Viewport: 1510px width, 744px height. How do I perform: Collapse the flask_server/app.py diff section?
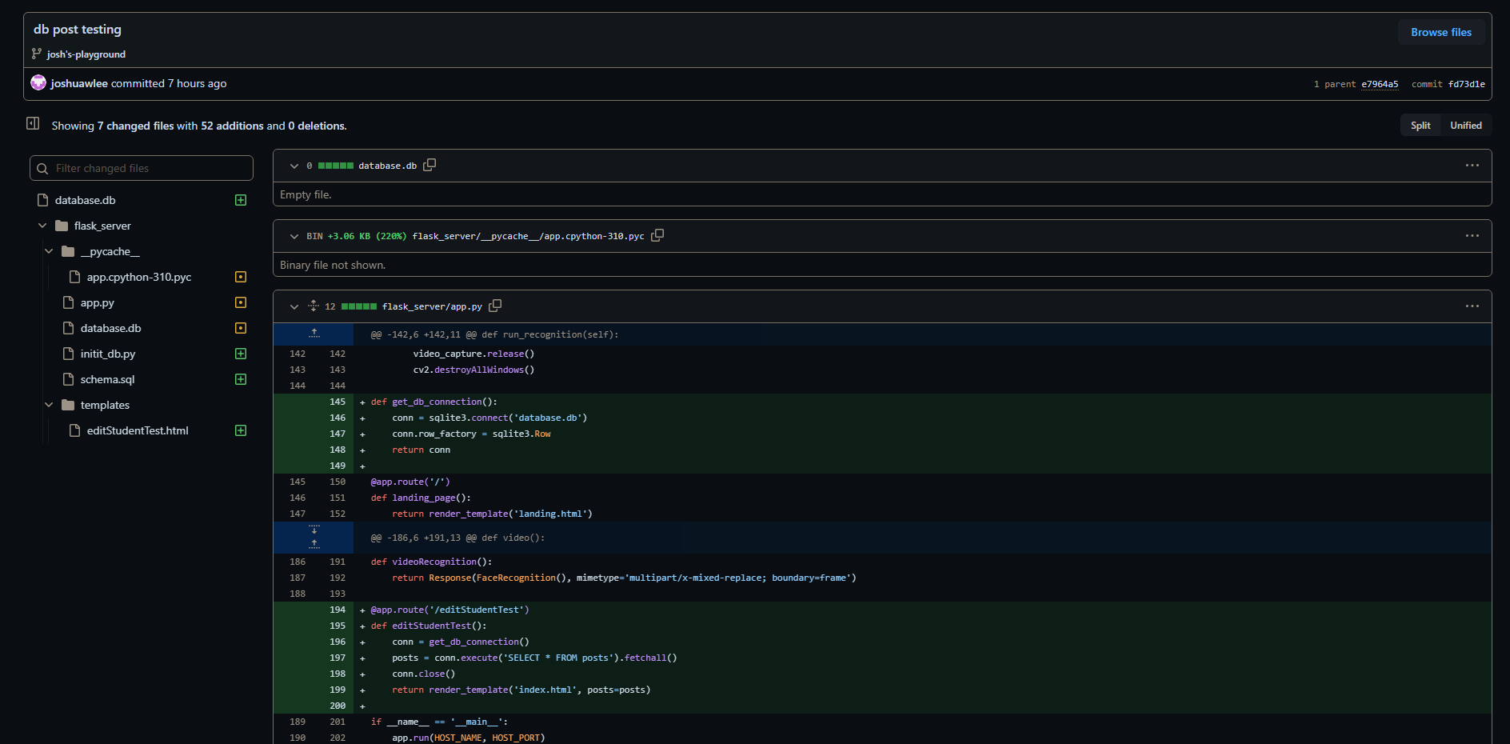point(294,306)
